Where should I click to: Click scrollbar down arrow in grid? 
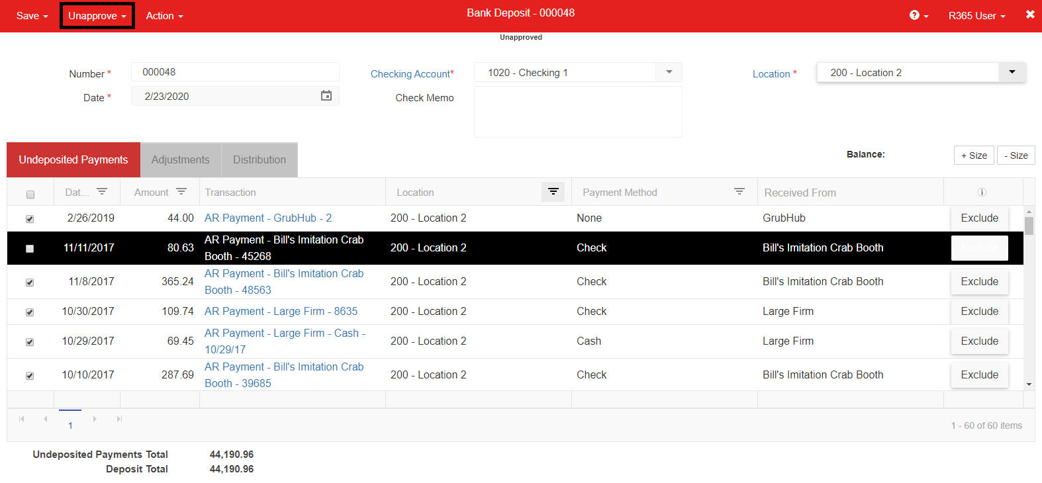pos(1029,384)
